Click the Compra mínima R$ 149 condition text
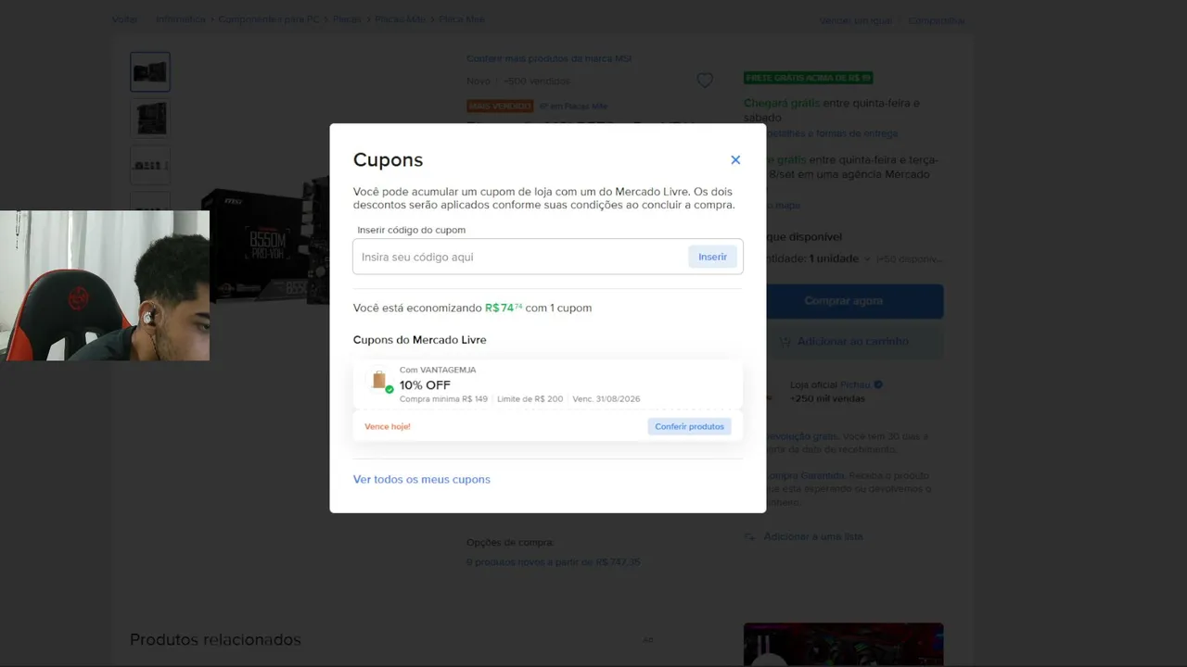This screenshot has height=667, width=1187. pyautogui.click(x=443, y=399)
